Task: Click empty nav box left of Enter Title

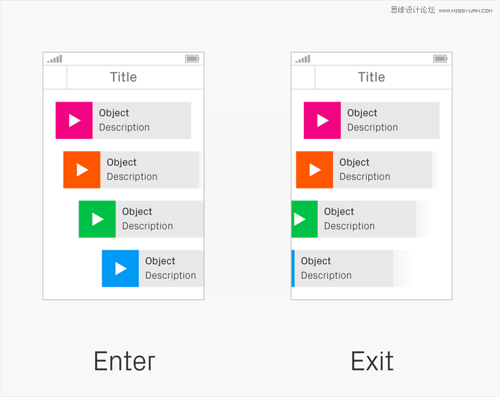Action: [55, 77]
